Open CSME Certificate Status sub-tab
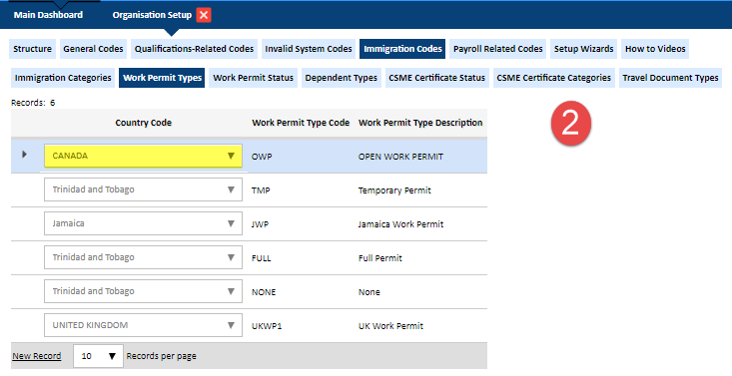Image resolution: width=732 pixels, height=376 pixels. click(x=437, y=78)
